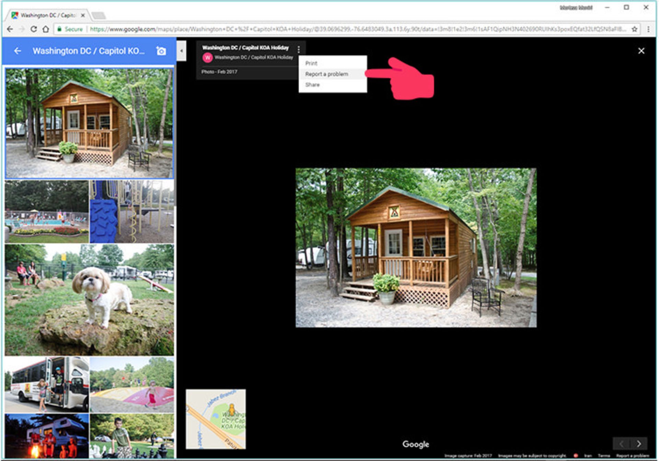The image size is (659, 461).
Task: Bookmark this page with the star icon
Action: [x=635, y=29]
